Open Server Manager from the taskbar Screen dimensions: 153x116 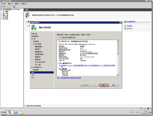pyautogui.click(x=10, y=112)
